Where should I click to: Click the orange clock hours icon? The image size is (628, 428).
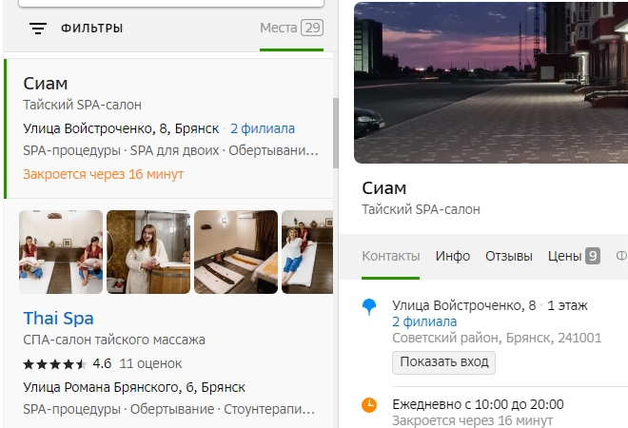click(x=369, y=405)
